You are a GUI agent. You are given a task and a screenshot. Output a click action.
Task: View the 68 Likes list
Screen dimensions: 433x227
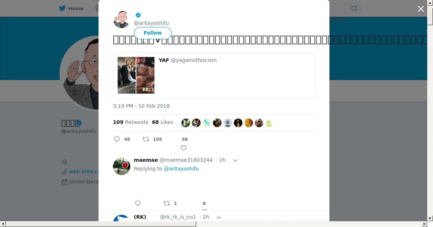[x=162, y=122]
